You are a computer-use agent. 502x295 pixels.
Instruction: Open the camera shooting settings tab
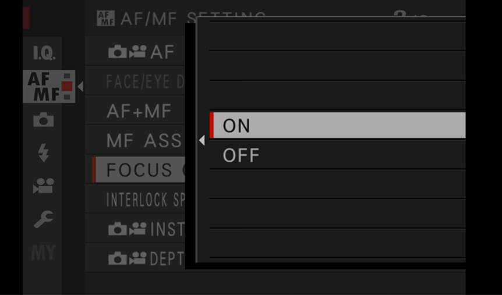tap(44, 119)
